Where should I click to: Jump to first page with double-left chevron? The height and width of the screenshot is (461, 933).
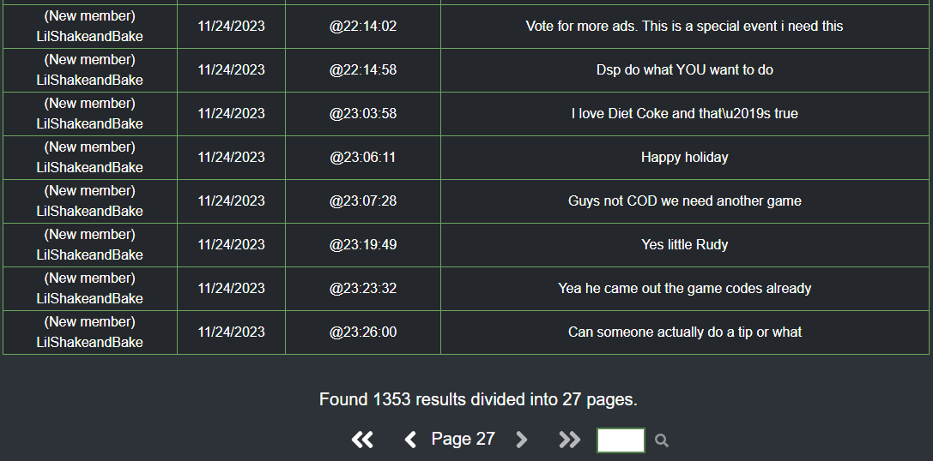[x=361, y=440]
